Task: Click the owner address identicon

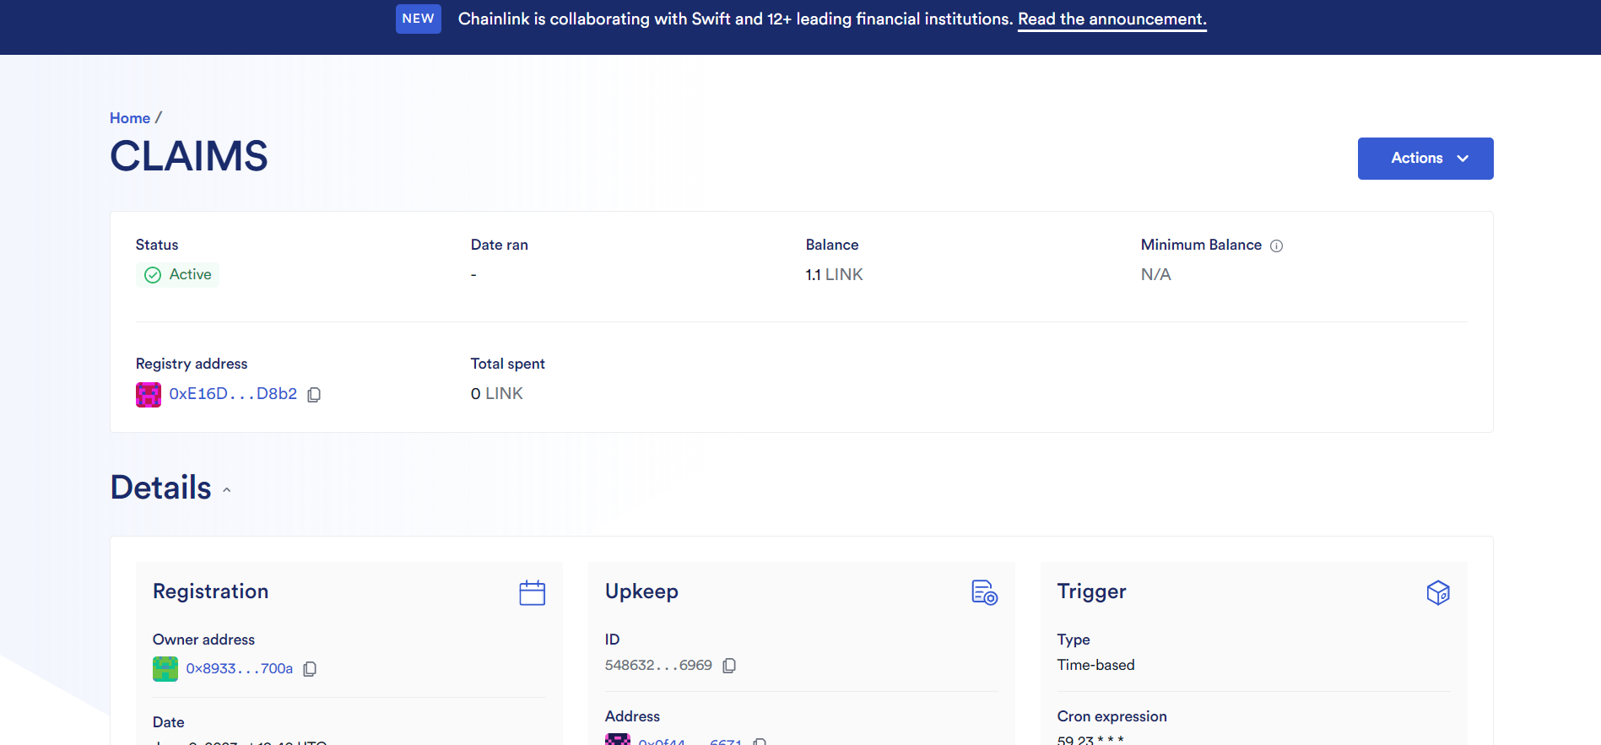Action: [165, 669]
